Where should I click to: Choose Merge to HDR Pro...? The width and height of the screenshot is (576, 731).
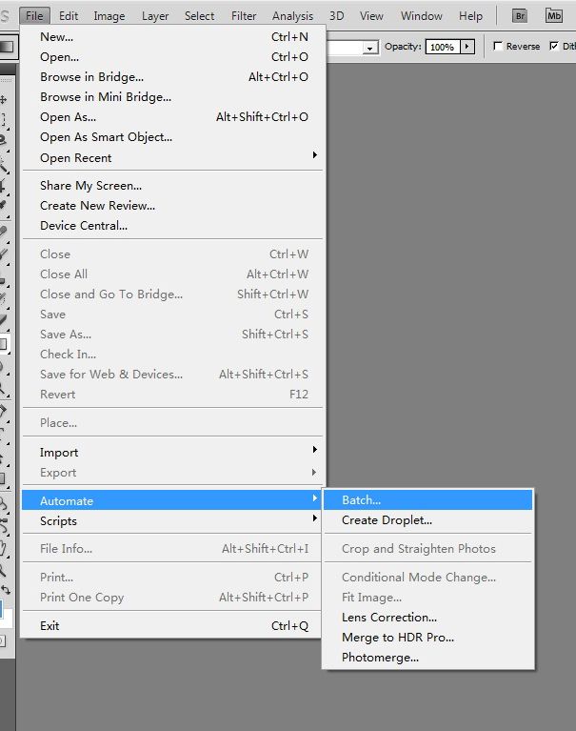click(427, 638)
